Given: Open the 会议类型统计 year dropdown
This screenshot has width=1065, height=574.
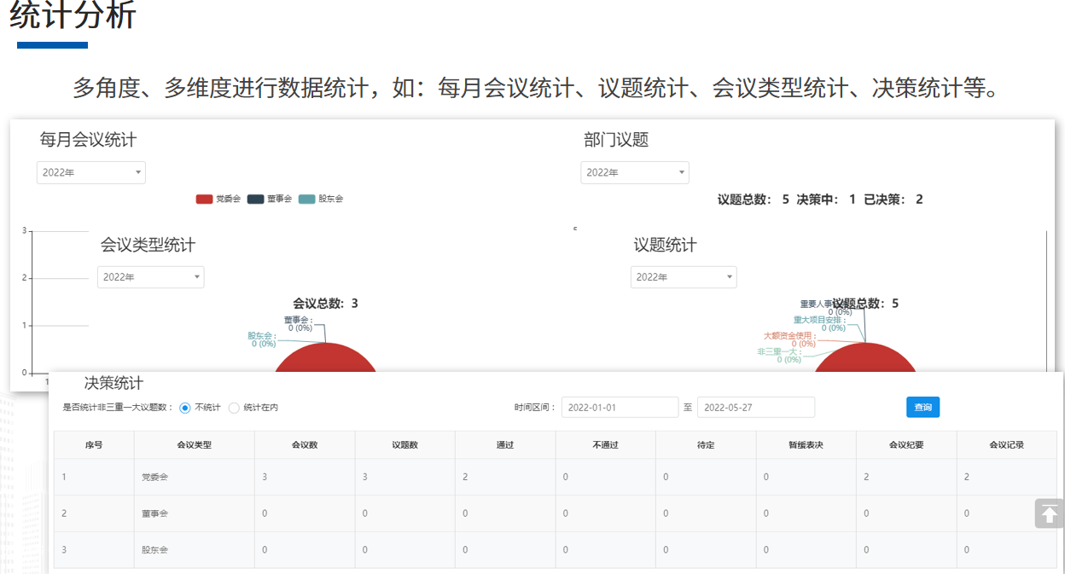Looking at the screenshot, I should (151, 277).
